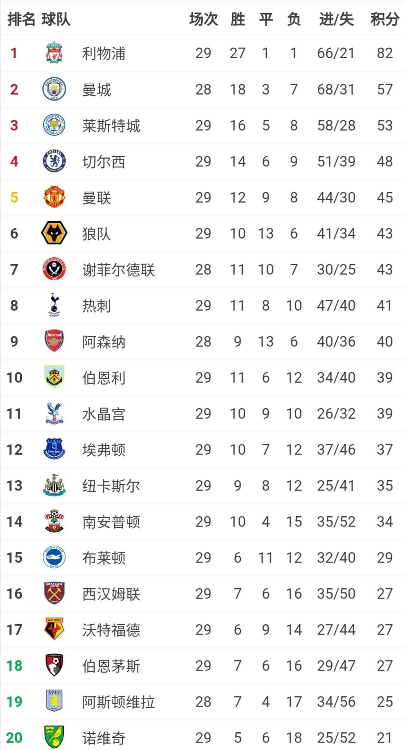Select the Leicester City badge
The height and width of the screenshot is (750, 405).
[54, 125]
